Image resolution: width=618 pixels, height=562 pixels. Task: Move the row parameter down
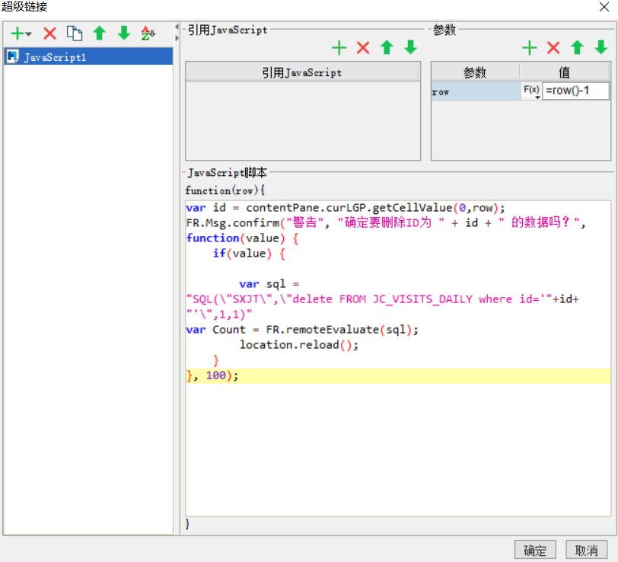[x=600, y=47]
